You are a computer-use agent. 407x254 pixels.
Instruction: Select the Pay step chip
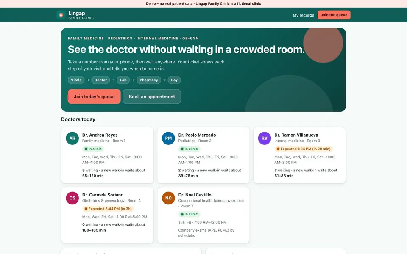[x=174, y=80]
